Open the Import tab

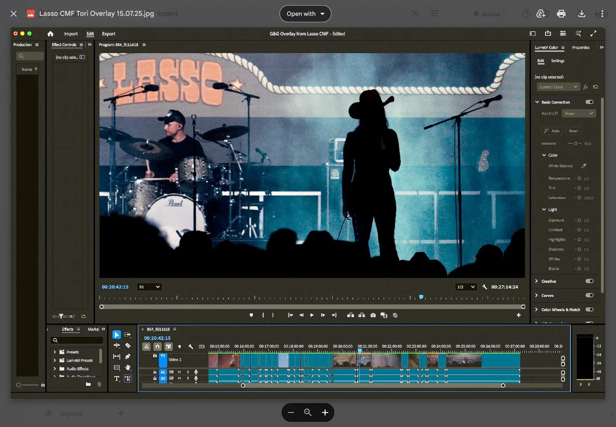(x=71, y=34)
